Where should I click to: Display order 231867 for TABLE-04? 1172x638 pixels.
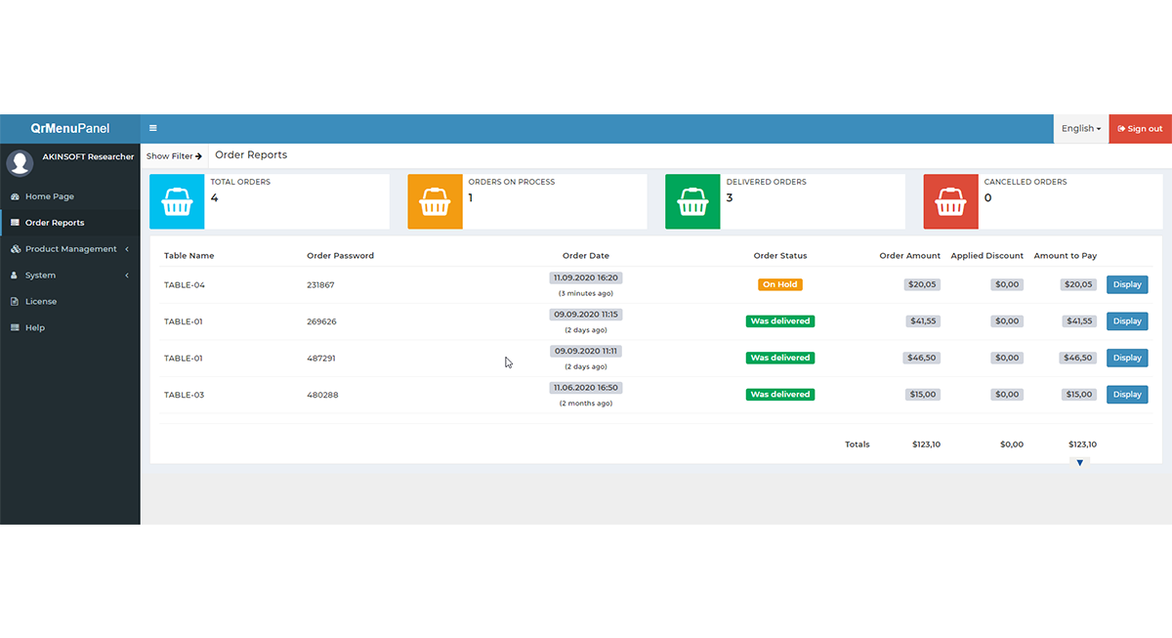coord(1127,284)
